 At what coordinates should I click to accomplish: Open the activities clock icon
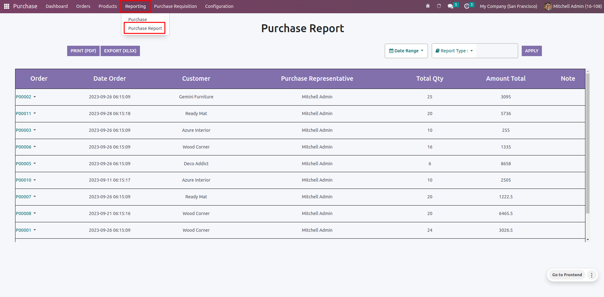coord(467,6)
